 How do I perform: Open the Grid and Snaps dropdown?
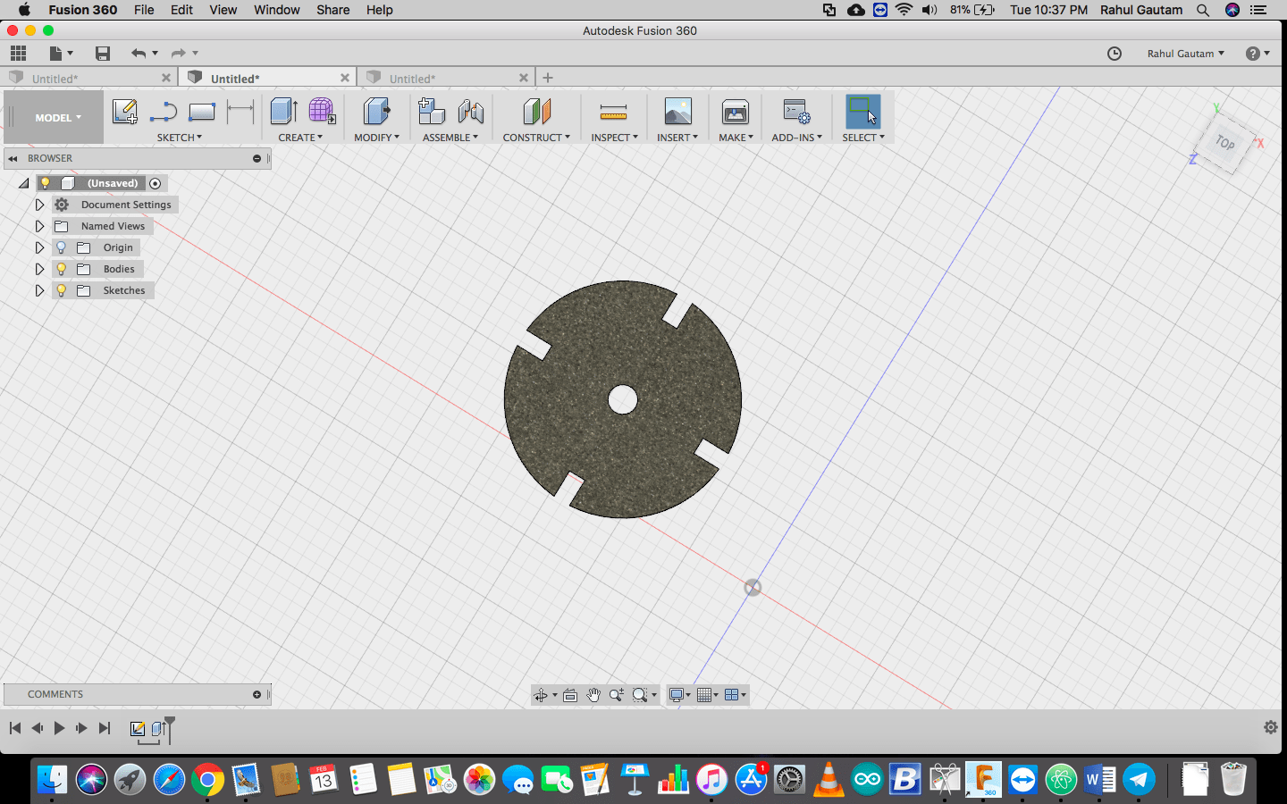[707, 695]
